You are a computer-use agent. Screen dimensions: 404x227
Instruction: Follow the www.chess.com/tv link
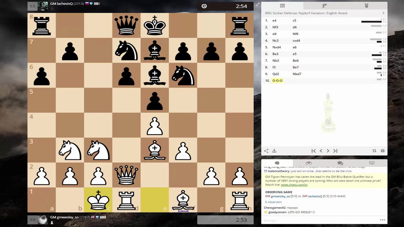click(x=294, y=185)
